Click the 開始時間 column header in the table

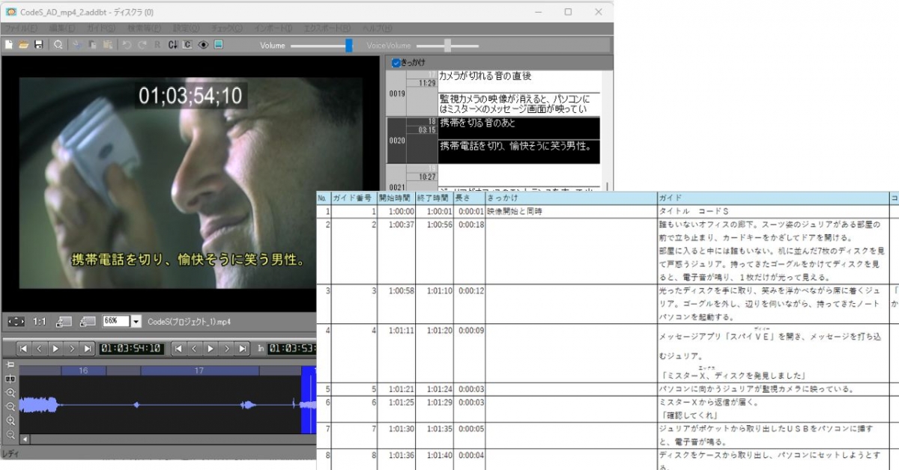[x=395, y=198]
